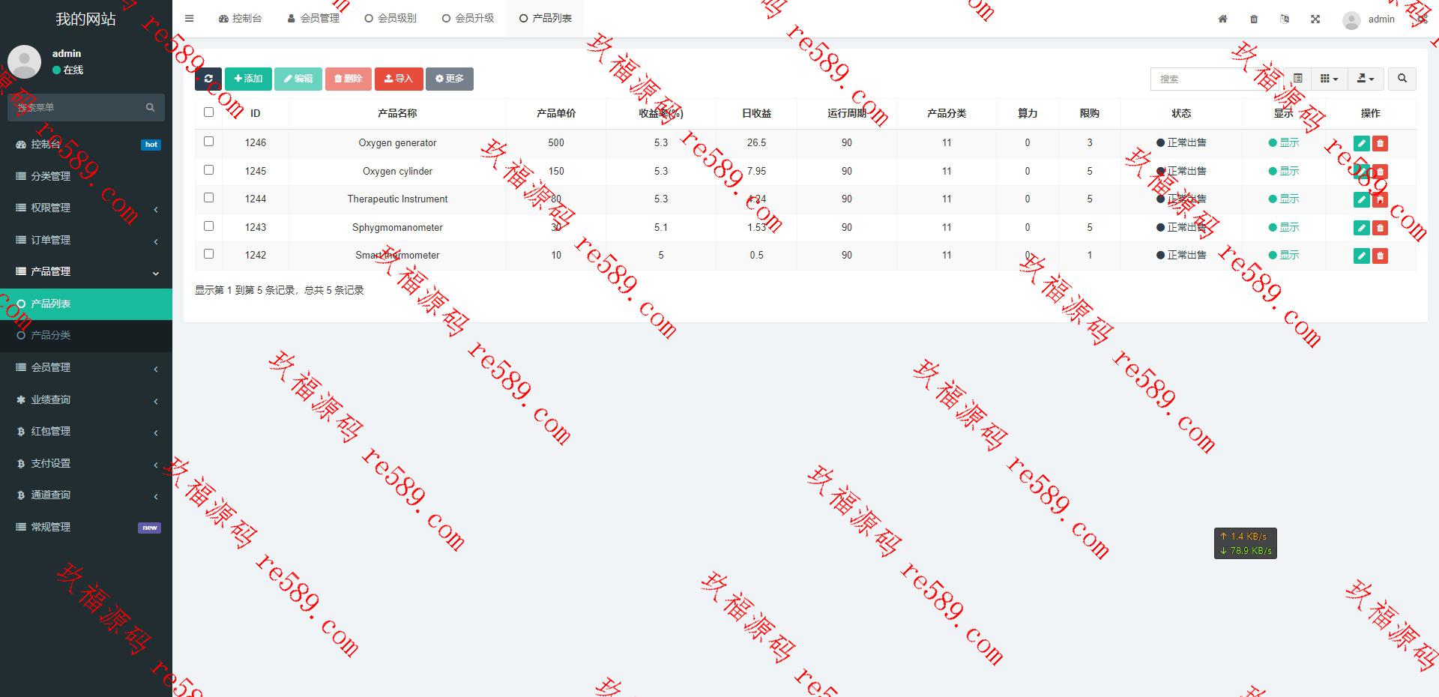Toggle 显示 status for Oxygen generator
The width and height of the screenshot is (1439, 697).
1284,142
